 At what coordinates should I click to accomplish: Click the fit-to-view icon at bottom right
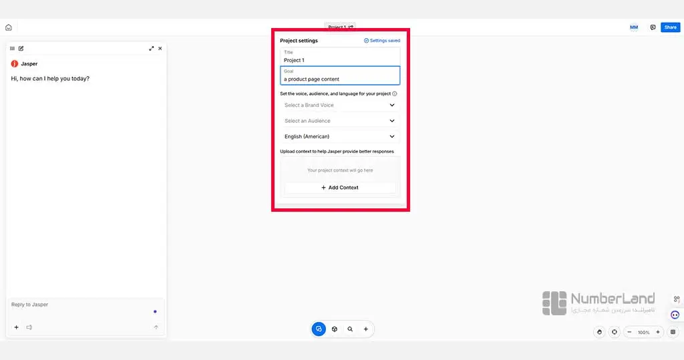click(615, 332)
